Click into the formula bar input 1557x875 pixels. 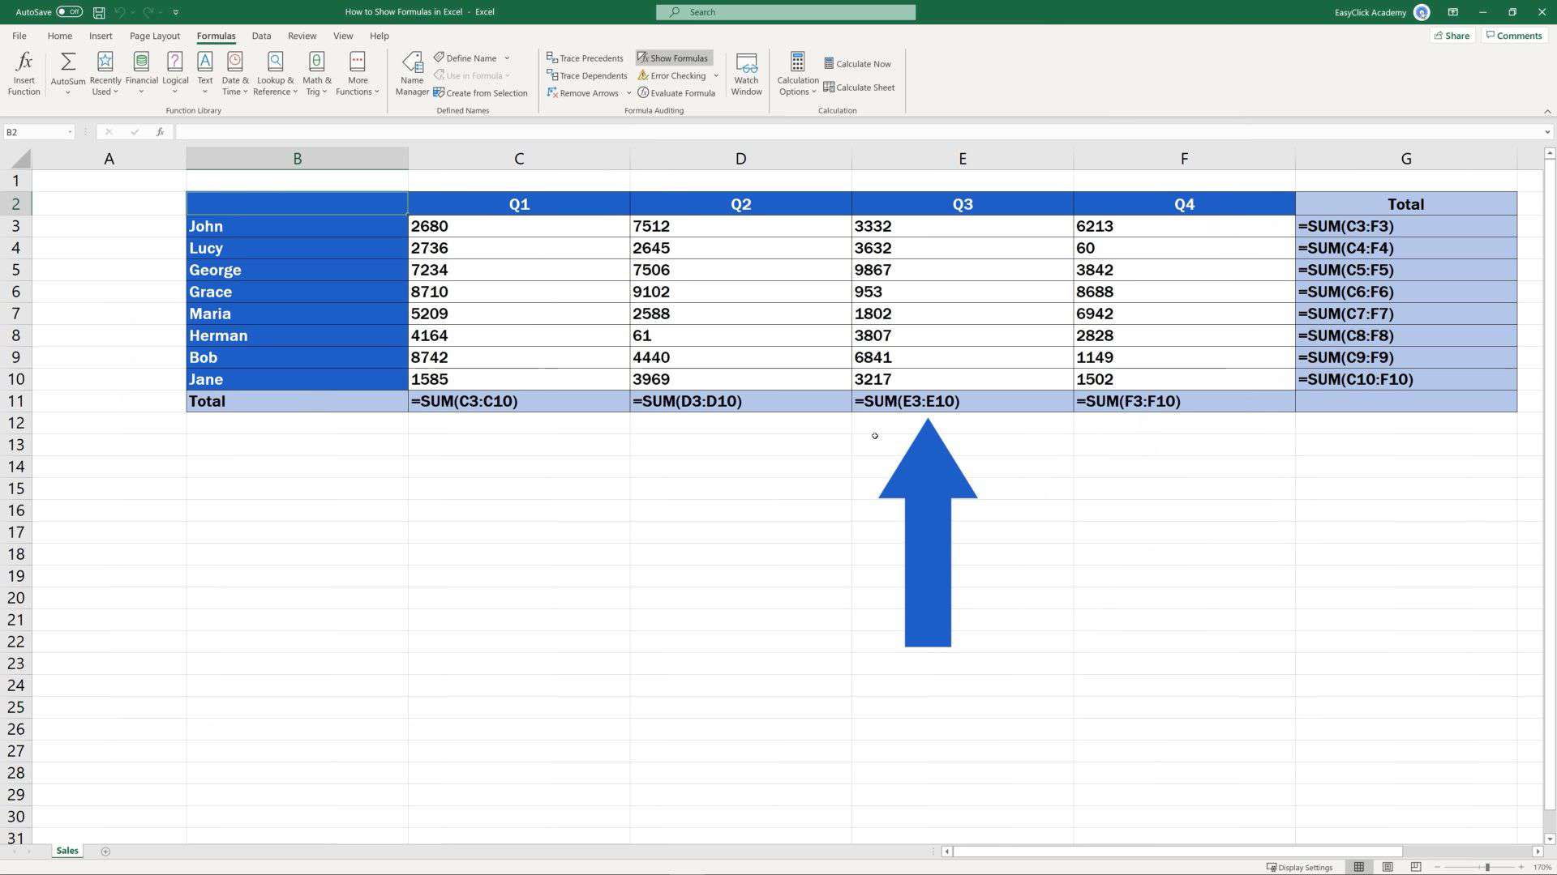pos(811,132)
